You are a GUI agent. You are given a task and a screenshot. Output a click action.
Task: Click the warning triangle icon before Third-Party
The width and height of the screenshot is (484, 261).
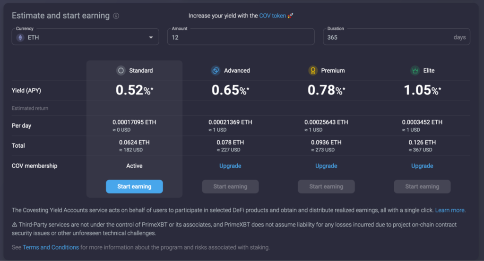tap(15, 225)
